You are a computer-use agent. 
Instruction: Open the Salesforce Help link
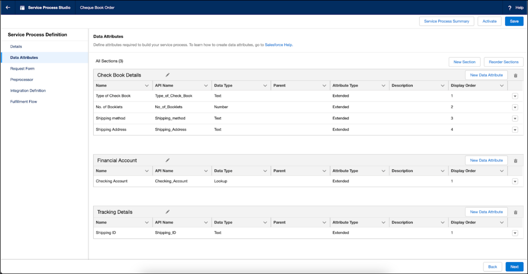[x=279, y=45]
